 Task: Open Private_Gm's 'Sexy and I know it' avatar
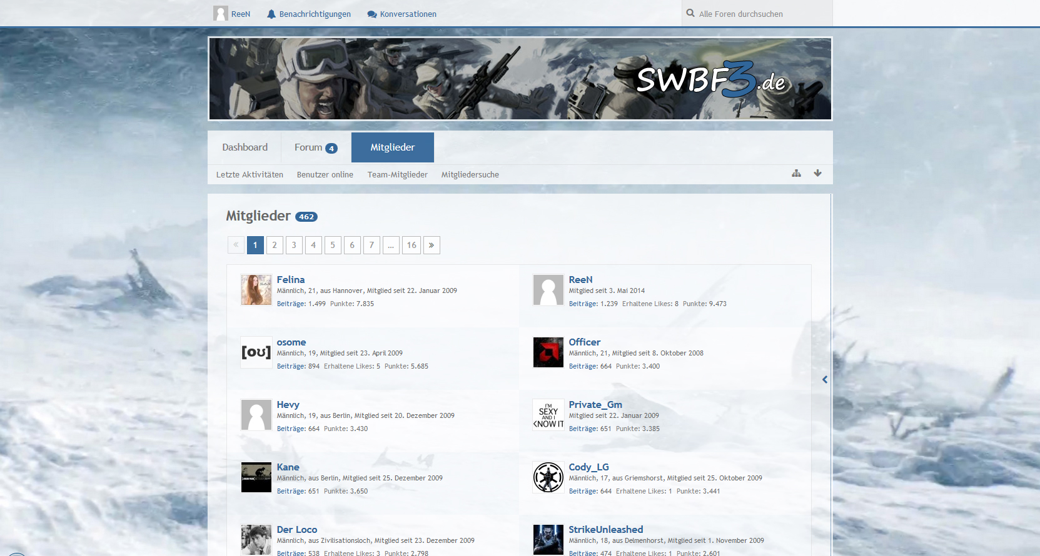point(548,415)
